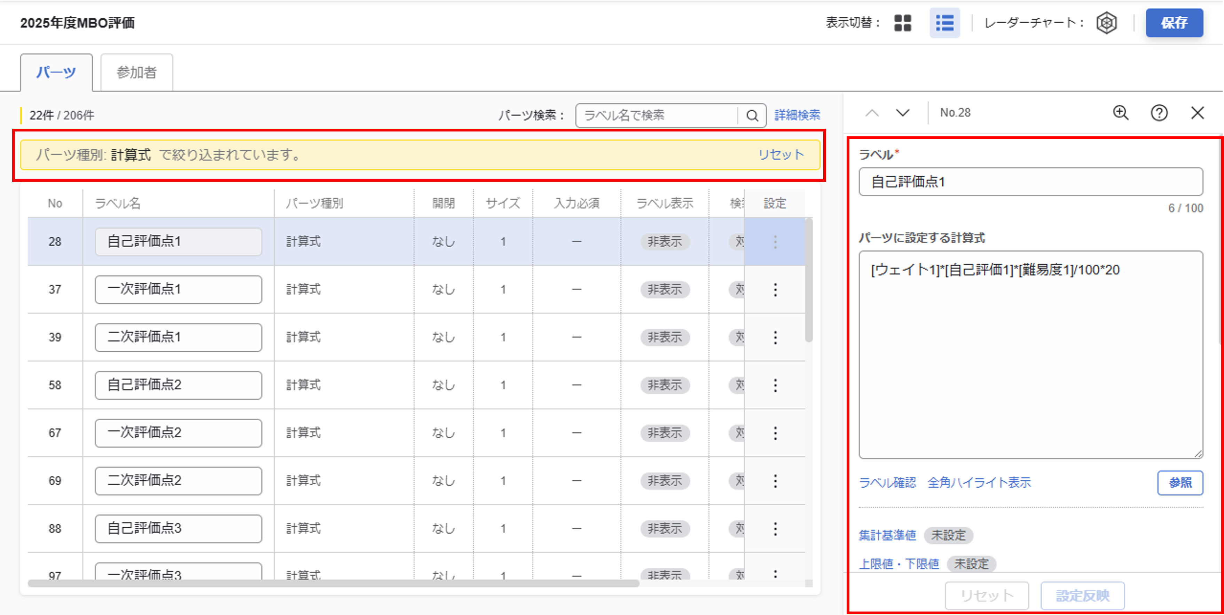Open three-dot menu for 二次評価点1 row
1224x615 pixels.
tap(775, 338)
